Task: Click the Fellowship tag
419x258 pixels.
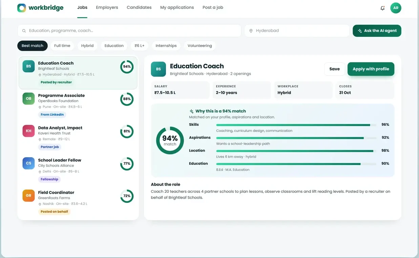Action: coord(49,179)
